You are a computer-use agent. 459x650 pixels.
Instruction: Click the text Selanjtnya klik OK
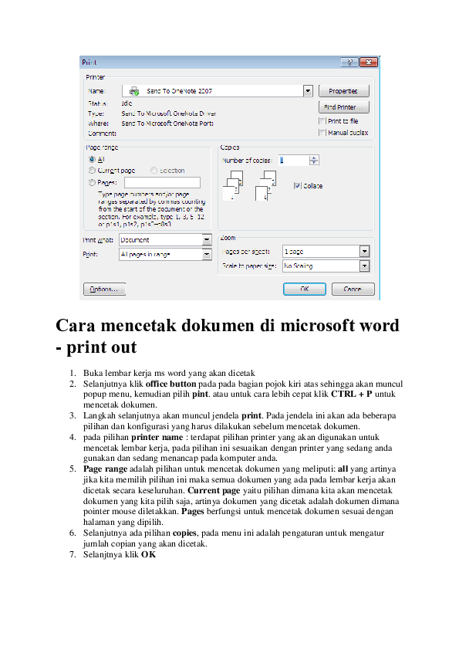pos(120,554)
